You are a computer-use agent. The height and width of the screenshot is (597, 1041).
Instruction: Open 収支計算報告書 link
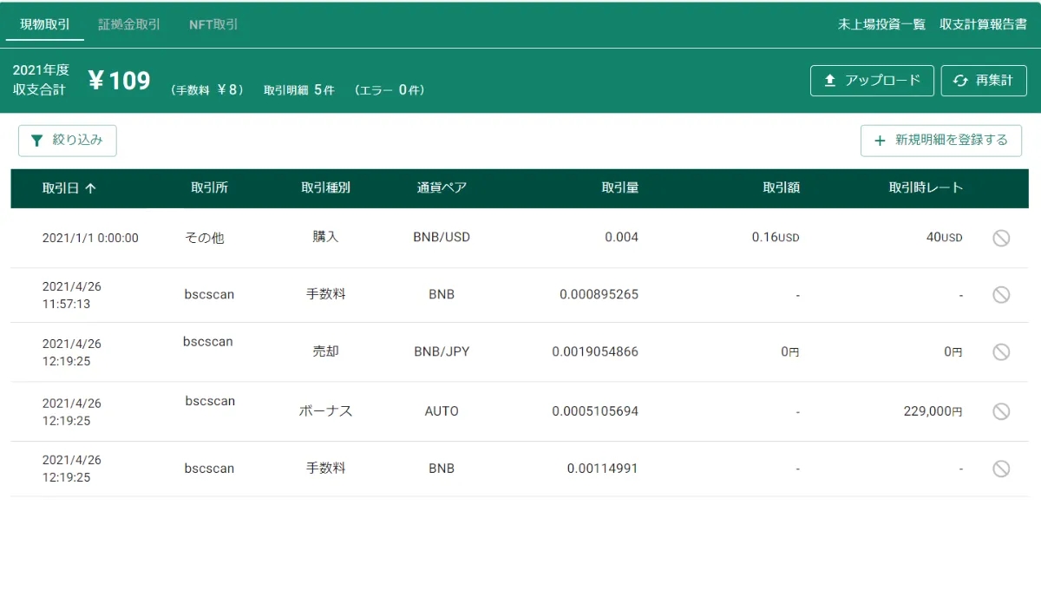(983, 25)
